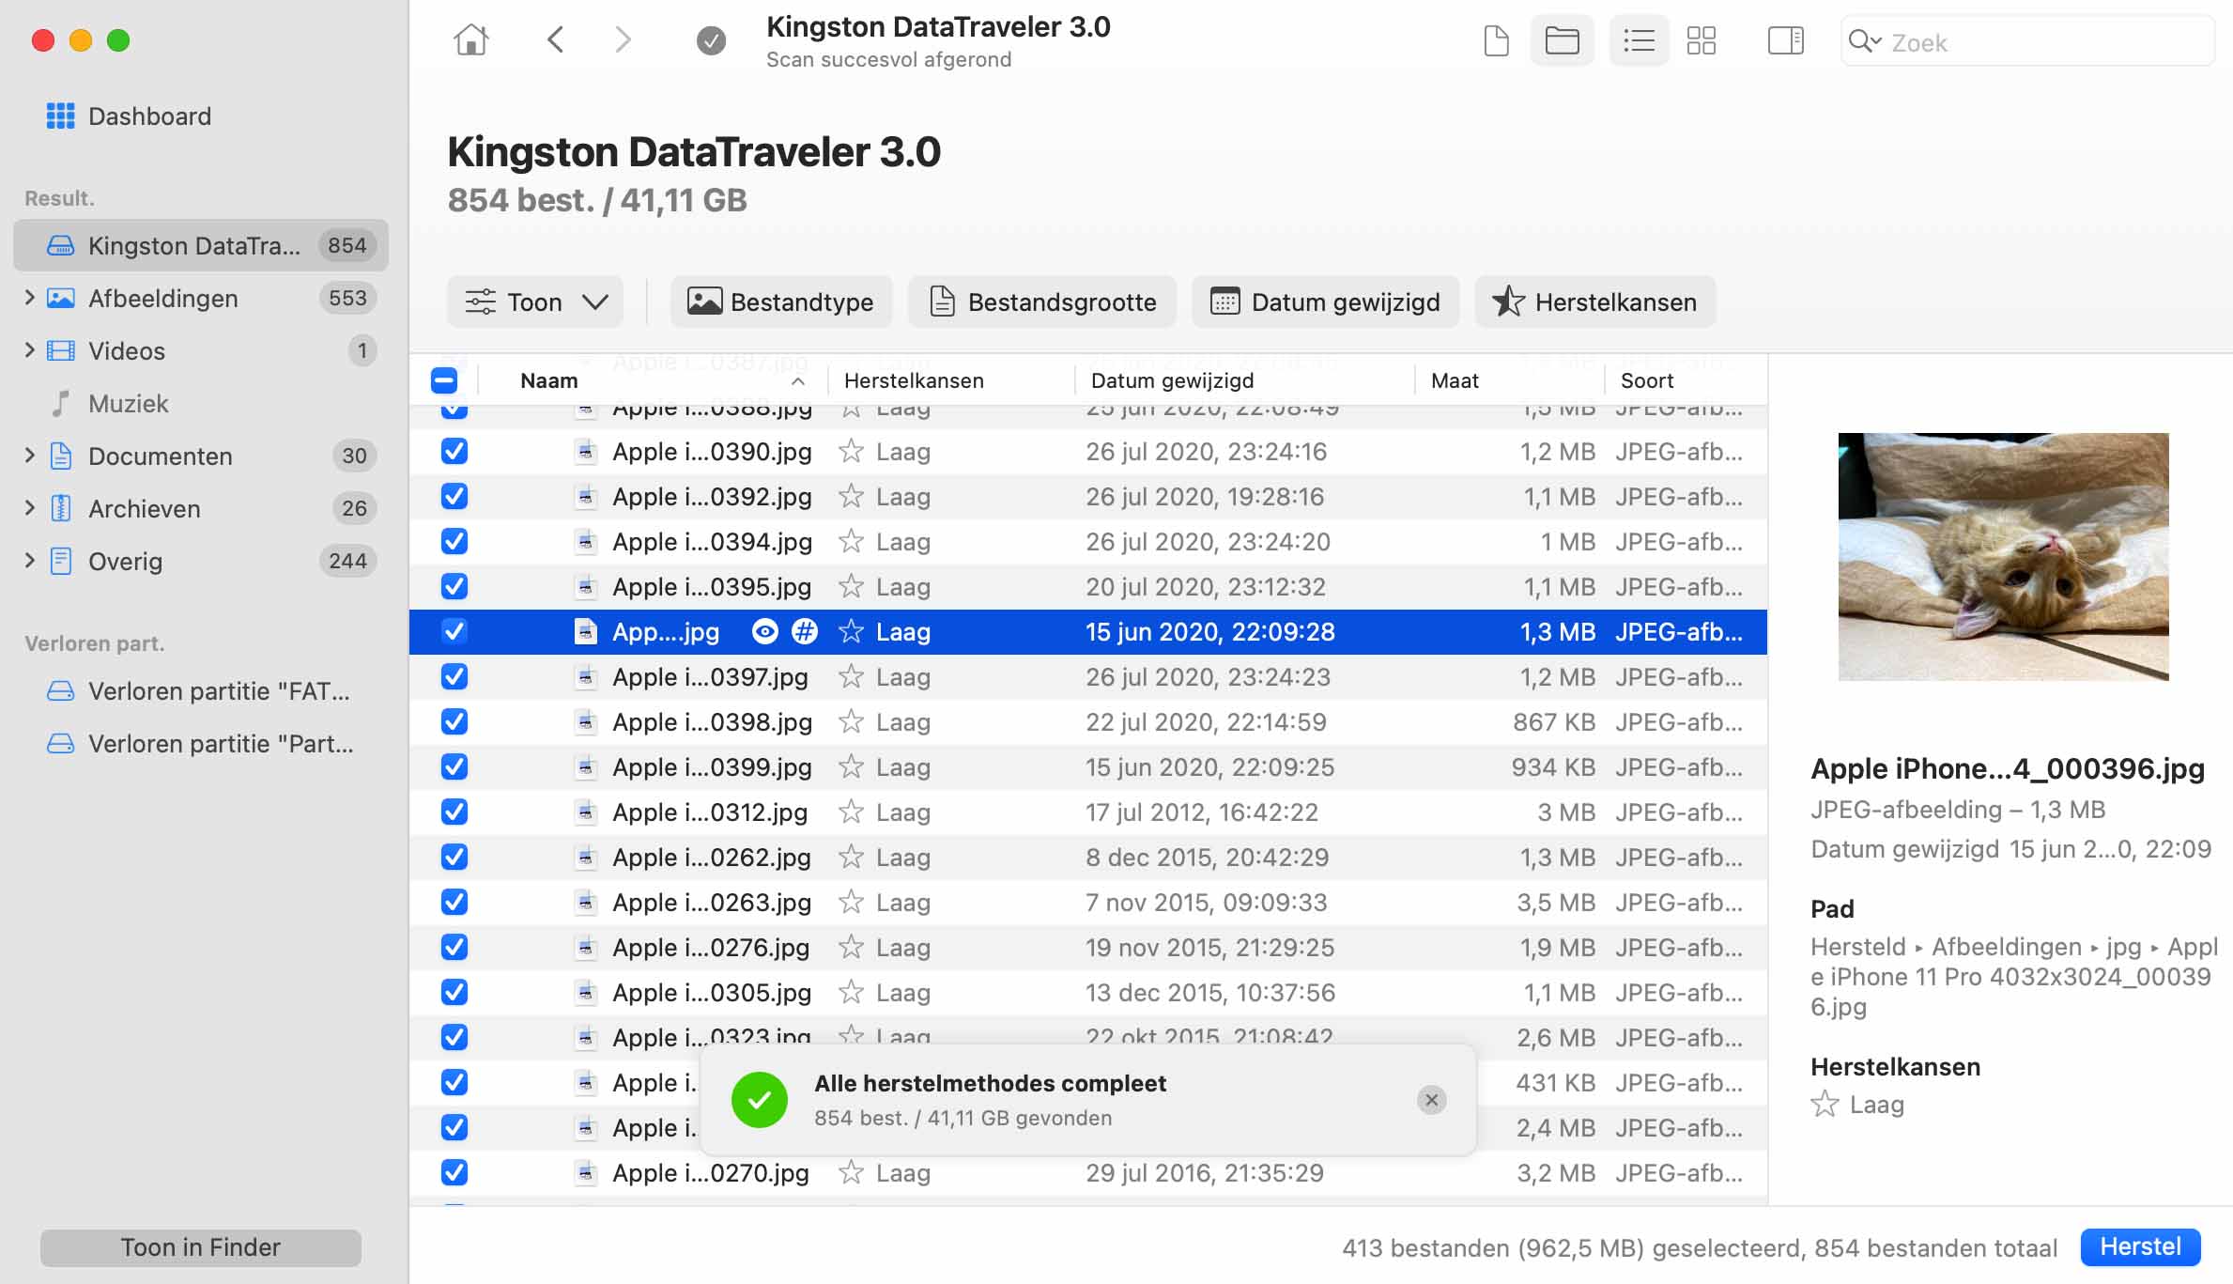Expand the Videos category chevron
Image resolution: width=2233 pixels, height=1284 pixels.
29,350
